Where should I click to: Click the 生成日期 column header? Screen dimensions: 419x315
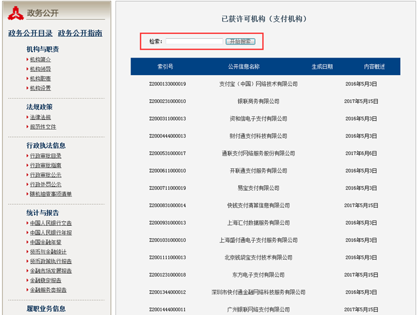(x=322, y=67)
